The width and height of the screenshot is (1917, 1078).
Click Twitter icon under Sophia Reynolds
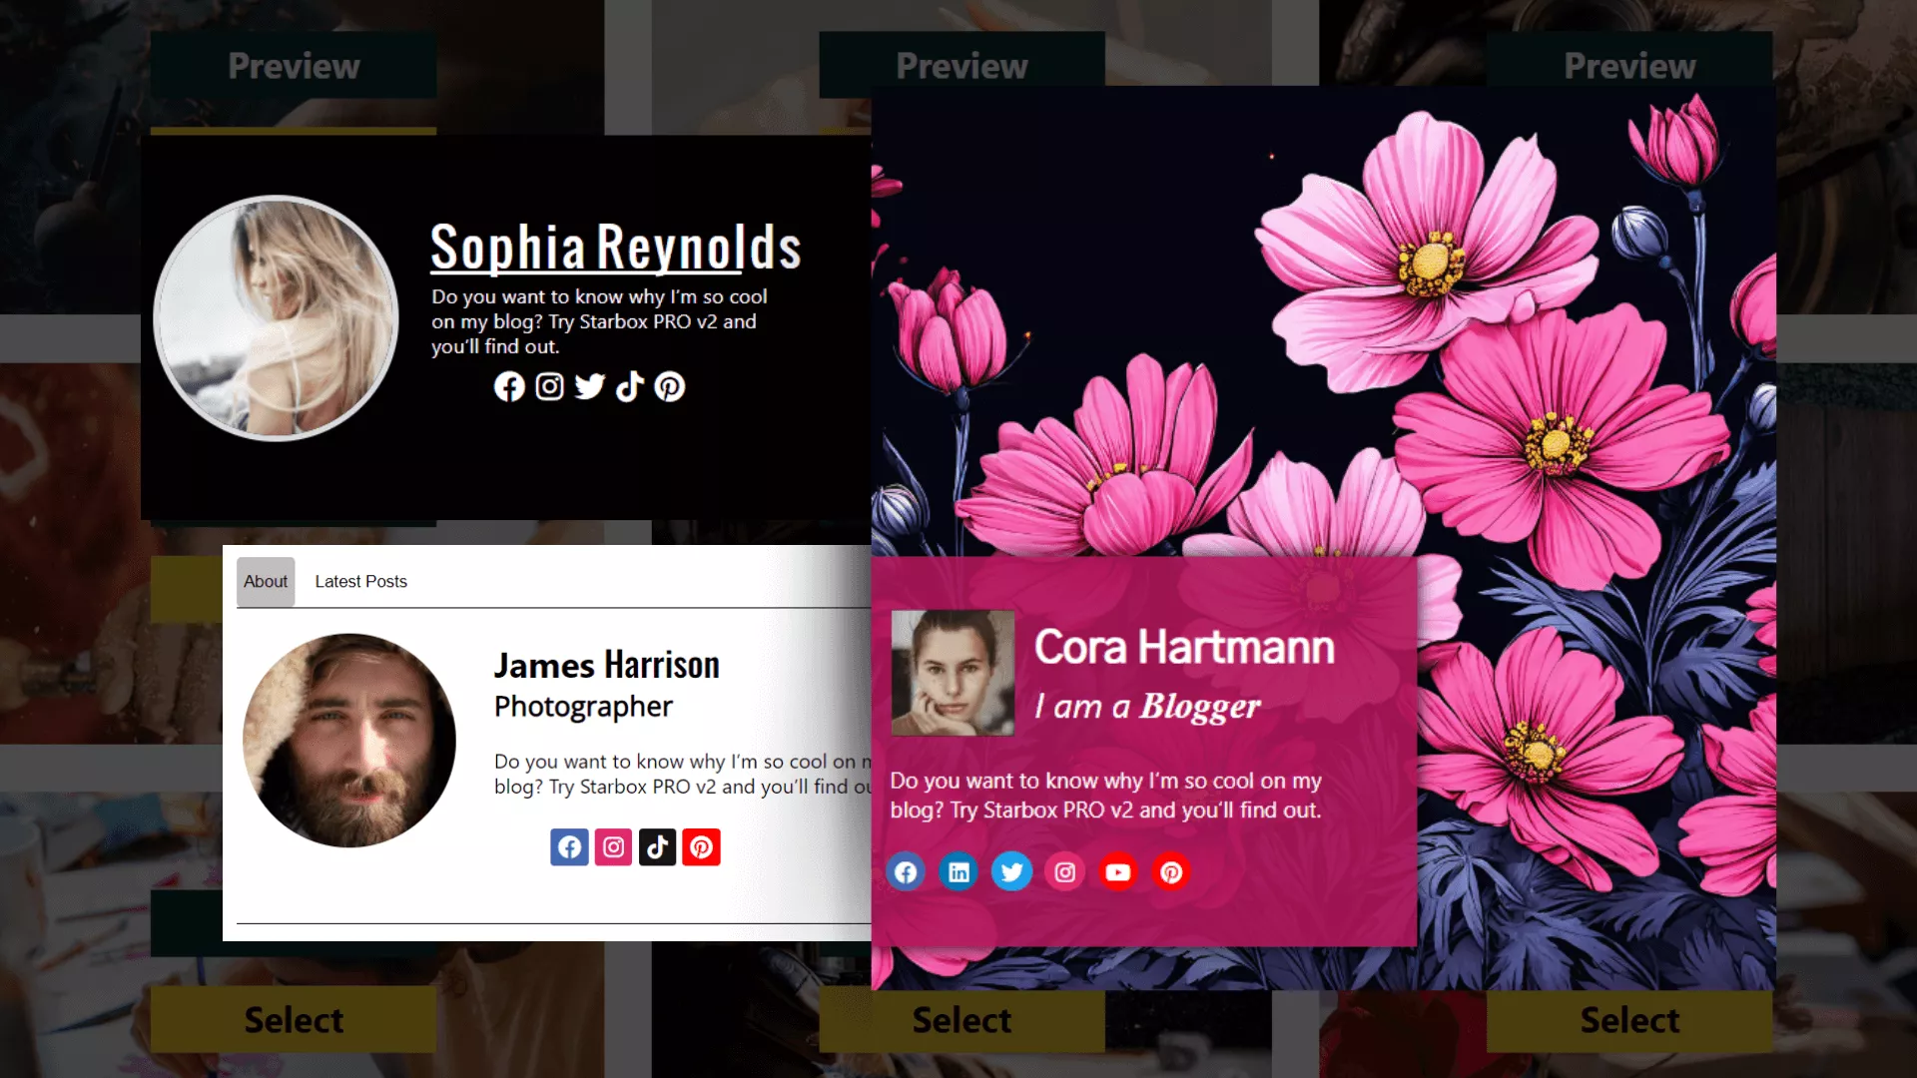point(589,386)
